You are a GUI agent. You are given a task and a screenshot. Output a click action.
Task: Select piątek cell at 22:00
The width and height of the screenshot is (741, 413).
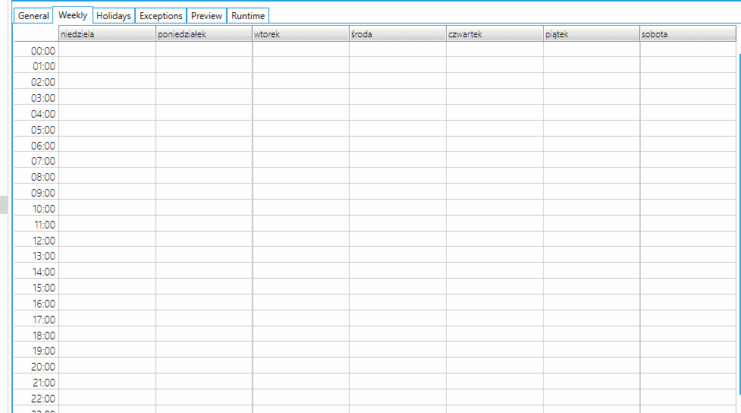point(592,397)
